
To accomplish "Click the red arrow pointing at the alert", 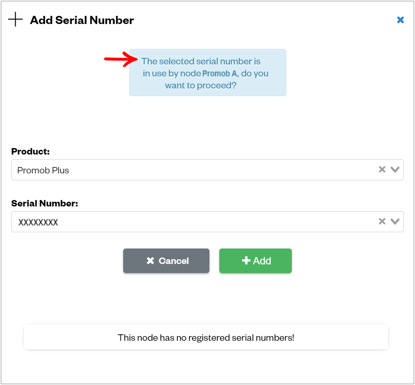I will (121, 59).
